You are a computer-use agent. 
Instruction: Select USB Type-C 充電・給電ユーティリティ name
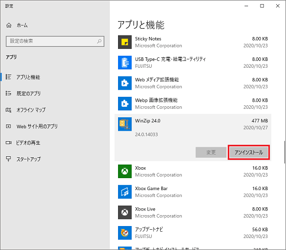click(171, 59)
